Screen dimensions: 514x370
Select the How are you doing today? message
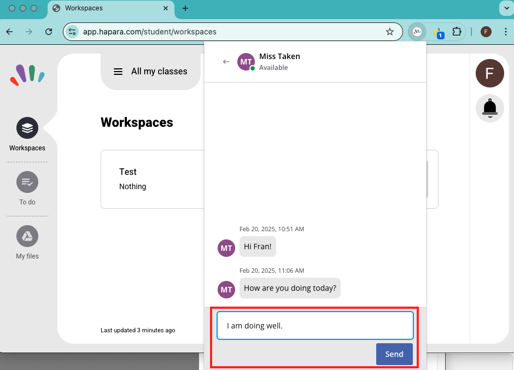click(290, 288)
